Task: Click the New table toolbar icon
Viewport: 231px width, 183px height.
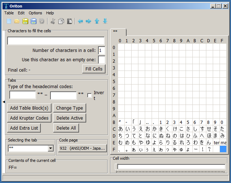Action: point(9,21)
